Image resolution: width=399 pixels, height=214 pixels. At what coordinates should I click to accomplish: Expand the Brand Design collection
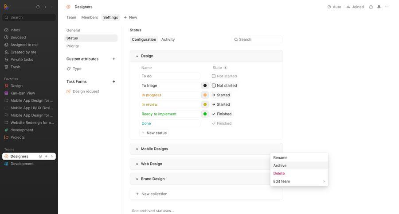[x=137, y=179]
